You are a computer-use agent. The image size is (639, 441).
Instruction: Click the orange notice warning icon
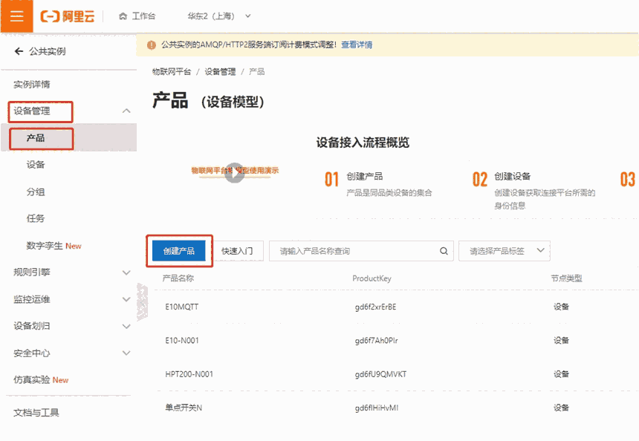[x=152, y=45]
